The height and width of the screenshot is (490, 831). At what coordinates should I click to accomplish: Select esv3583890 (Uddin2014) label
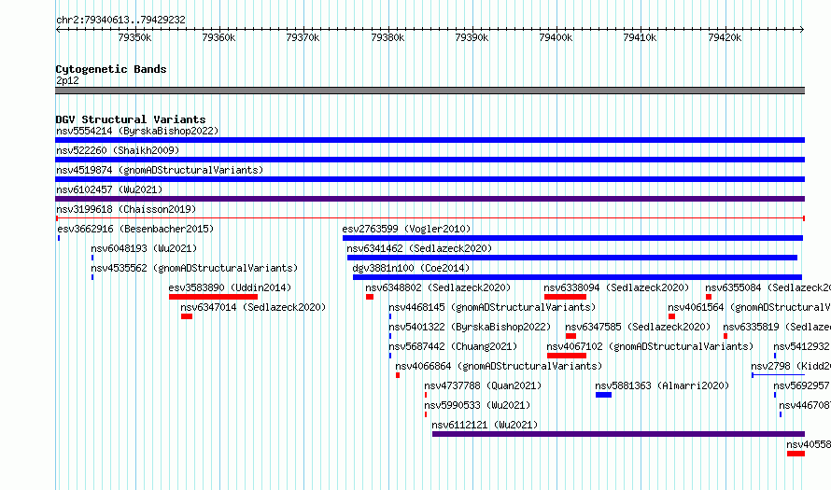[230, 287]
